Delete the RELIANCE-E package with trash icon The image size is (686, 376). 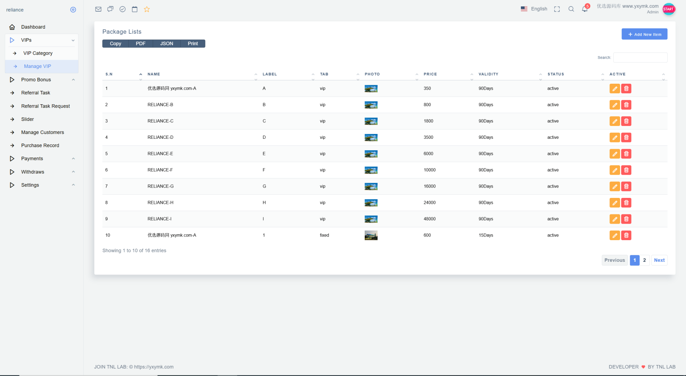626,154
